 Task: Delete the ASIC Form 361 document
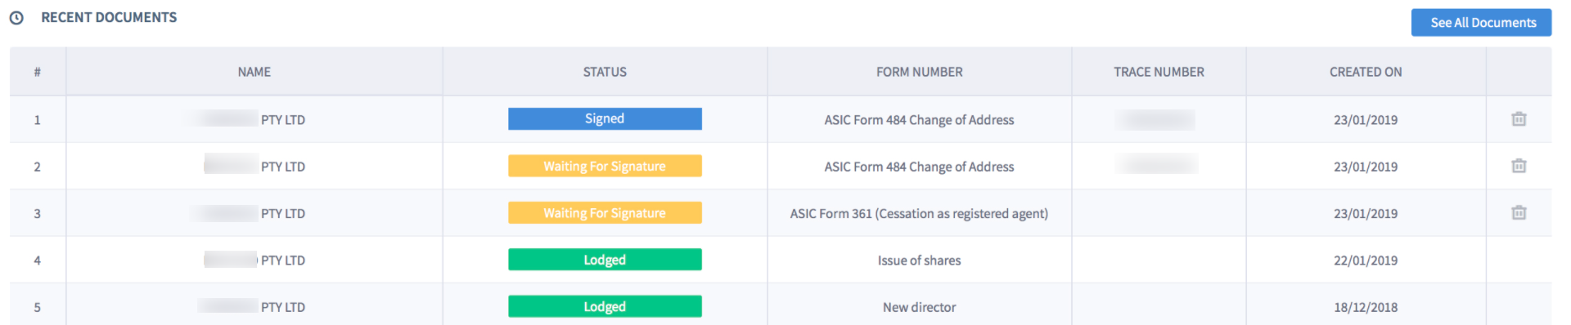(x=1519, y=213)
